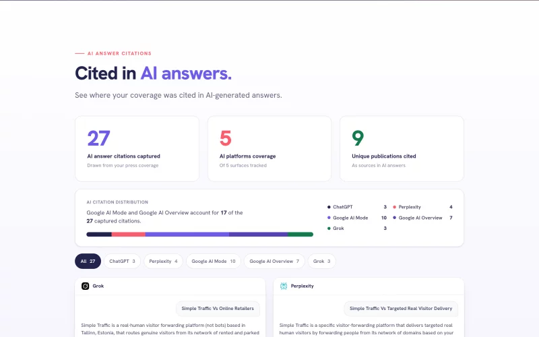Click the Perplexity red legend dot
This screenshot has height=337, width=539.
click(395, 207)
